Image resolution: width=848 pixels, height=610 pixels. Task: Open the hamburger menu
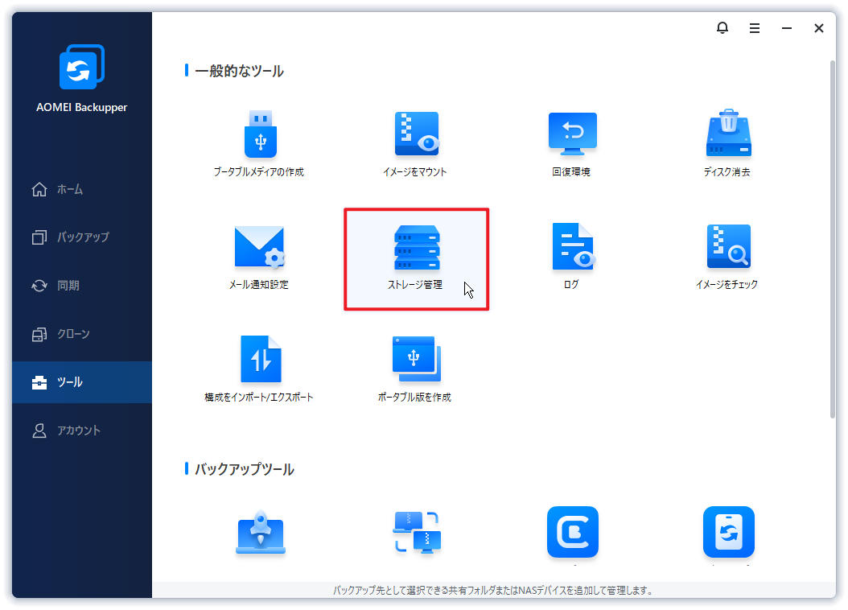755,28
